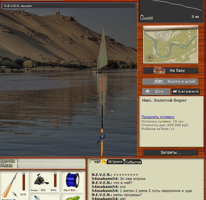Open the Запреты... restrictions button
This screenshot has width=206, height=200.
(170, 152)
